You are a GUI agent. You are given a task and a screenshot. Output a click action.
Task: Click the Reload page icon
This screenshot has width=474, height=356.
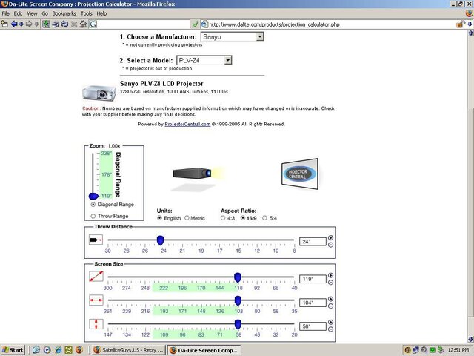(64, 24)
